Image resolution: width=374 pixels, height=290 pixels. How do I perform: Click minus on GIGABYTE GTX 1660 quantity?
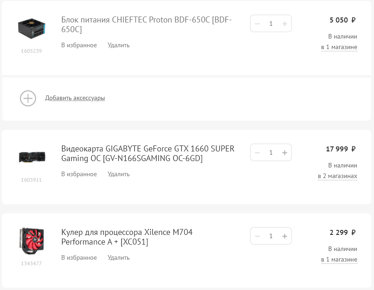[x=257, y=153]
